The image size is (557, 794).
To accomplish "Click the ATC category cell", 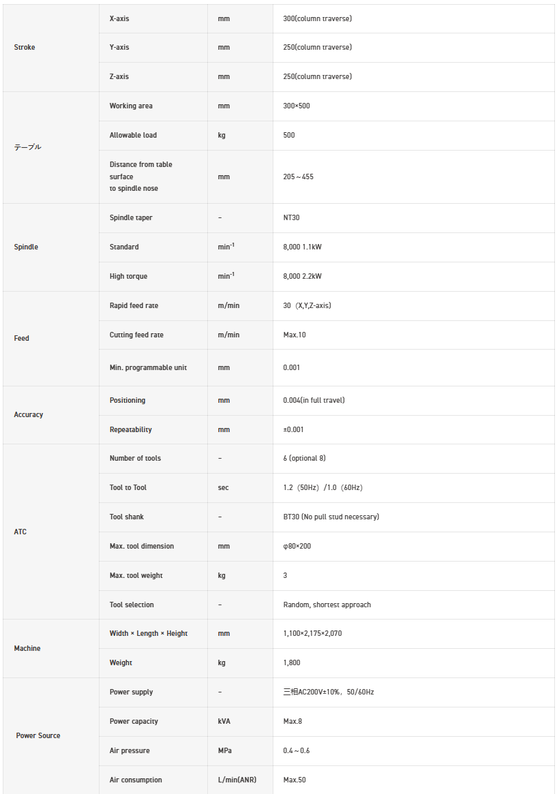I will coord(20,532).
